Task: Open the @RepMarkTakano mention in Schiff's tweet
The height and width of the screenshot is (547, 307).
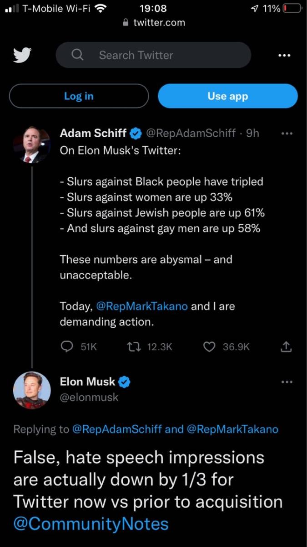Action: pyautogui.click(x=142, y=306)
